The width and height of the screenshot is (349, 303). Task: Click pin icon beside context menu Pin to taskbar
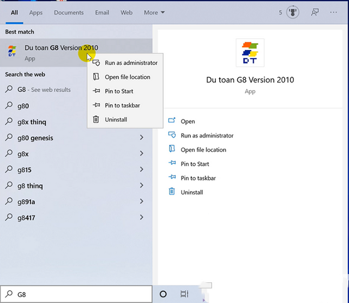[x=96, y=105]
